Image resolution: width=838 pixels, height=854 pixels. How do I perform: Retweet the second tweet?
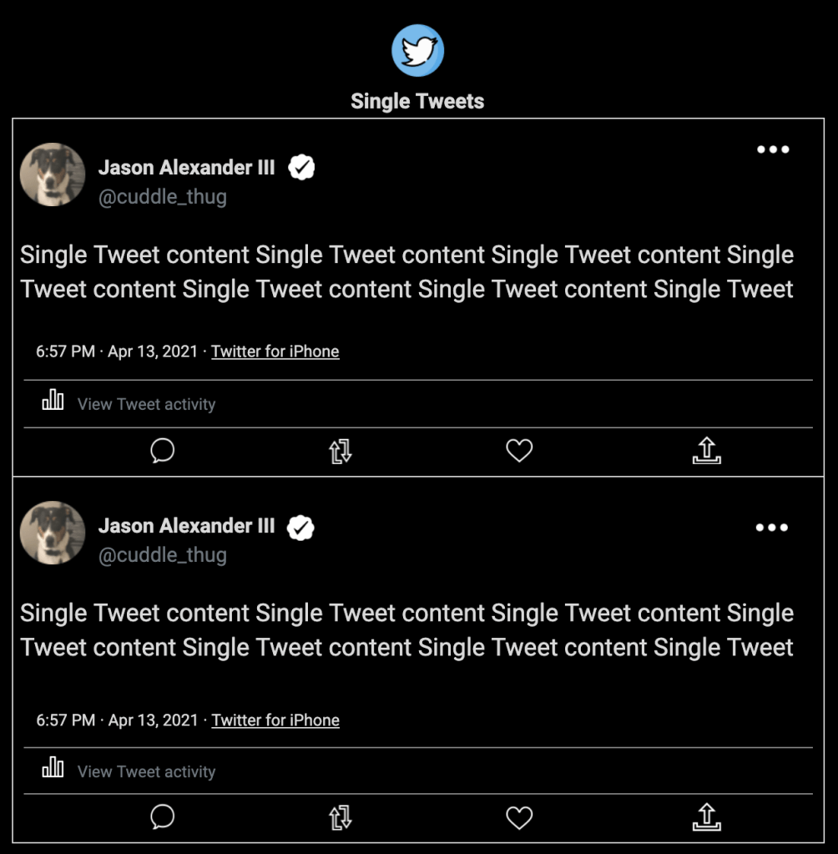click(341, 816)
